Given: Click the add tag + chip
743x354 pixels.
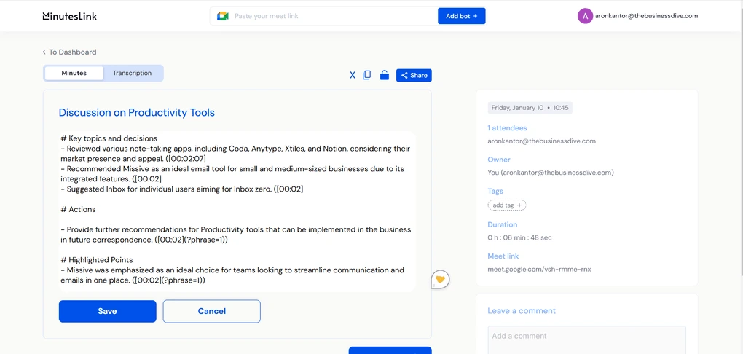Looking at the screenshot, I should click(x=507, y=205).
